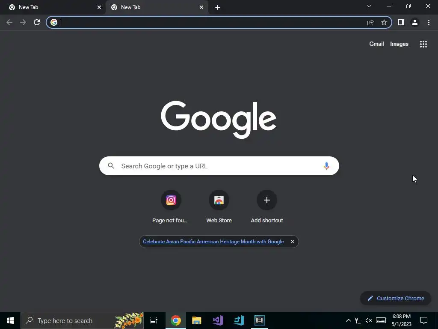Screen dimensions: 438x329
Task: Select the second New Tab
Action: click(157, 8)
